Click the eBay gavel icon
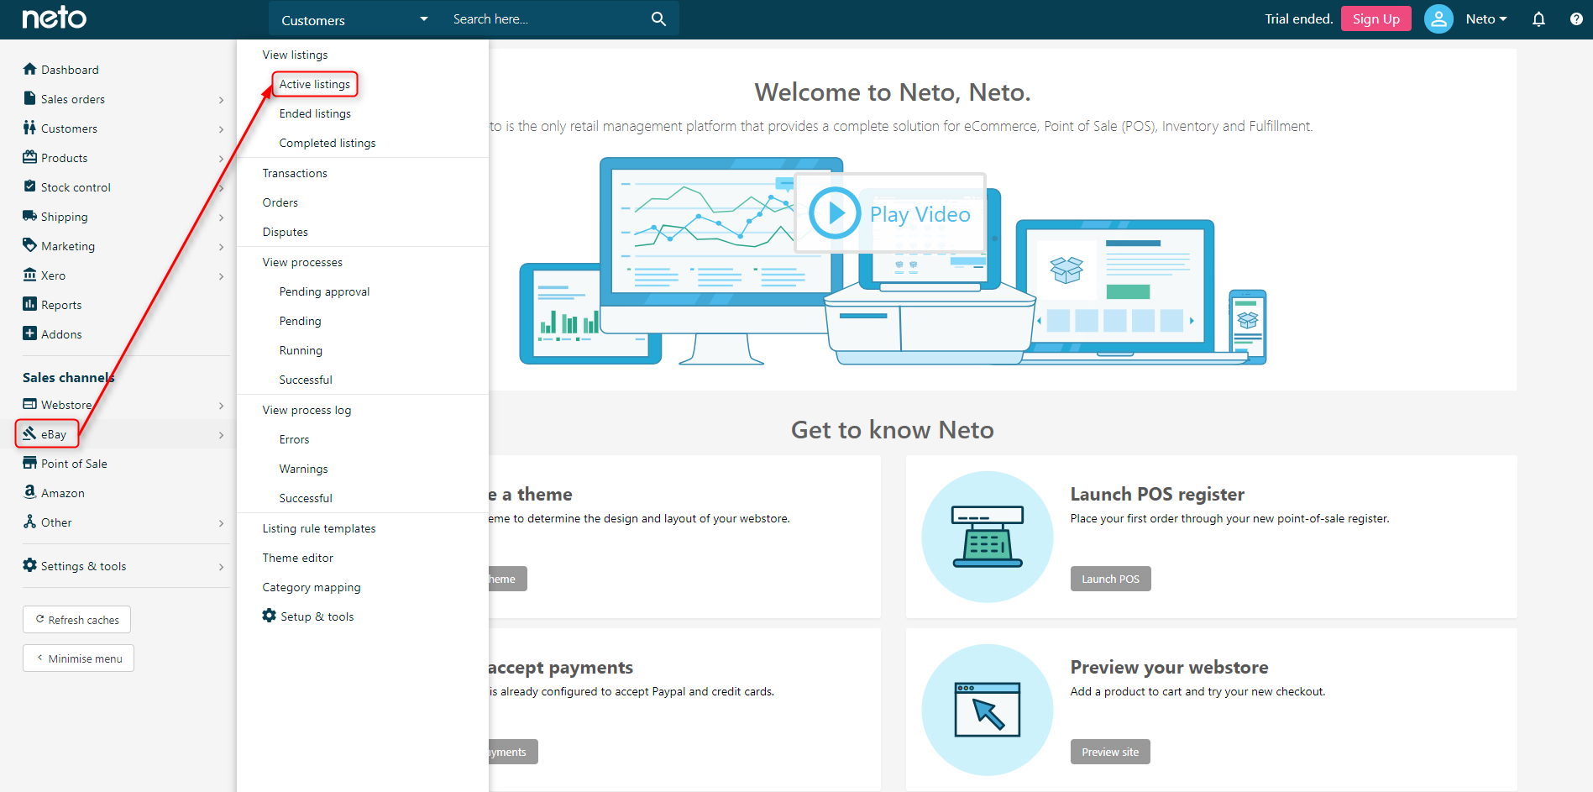This screenshot has height=792, width=1593. pyautogui.click(x=30, y=433)
